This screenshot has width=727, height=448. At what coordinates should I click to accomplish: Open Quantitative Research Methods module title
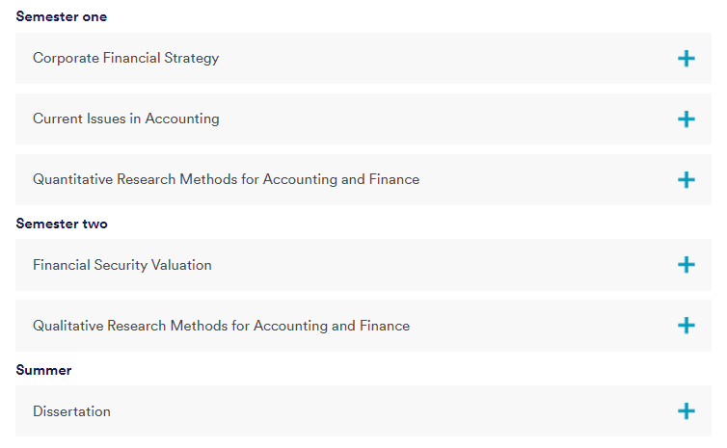(x=226, y=180)
